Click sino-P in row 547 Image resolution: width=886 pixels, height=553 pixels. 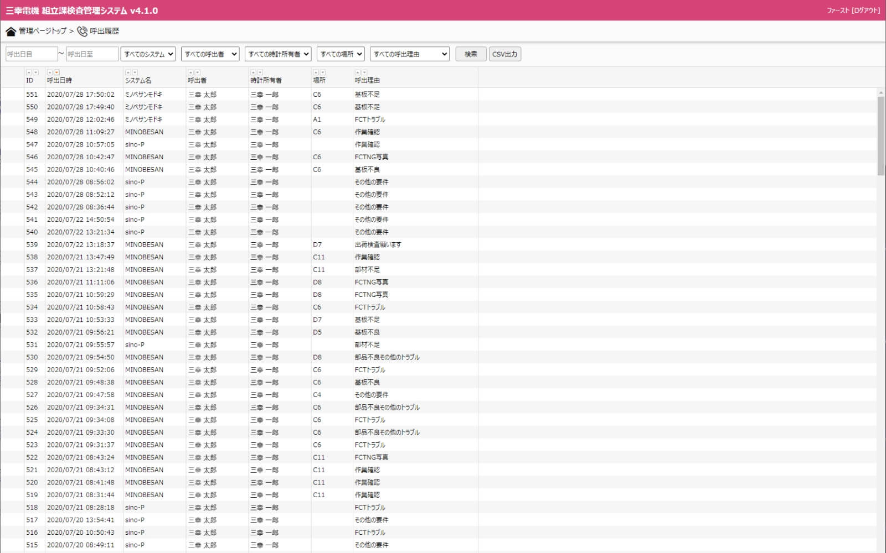pos(135,144)
